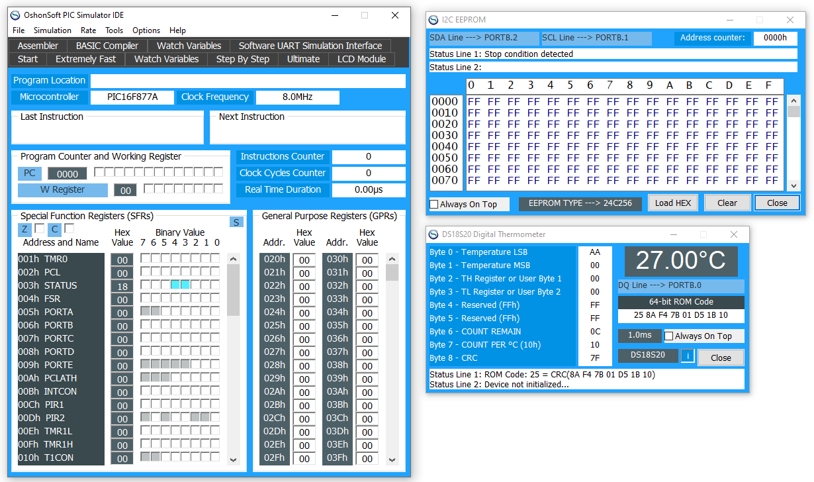The image size is (814, 482).
Task: Click the STATUS hex value 18
Action: pyautogui.click(x=122, y=287)
